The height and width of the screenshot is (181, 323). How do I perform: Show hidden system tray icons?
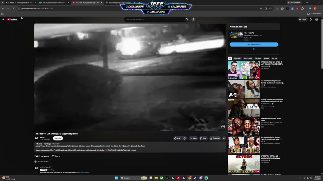click(x=300, y=178)
